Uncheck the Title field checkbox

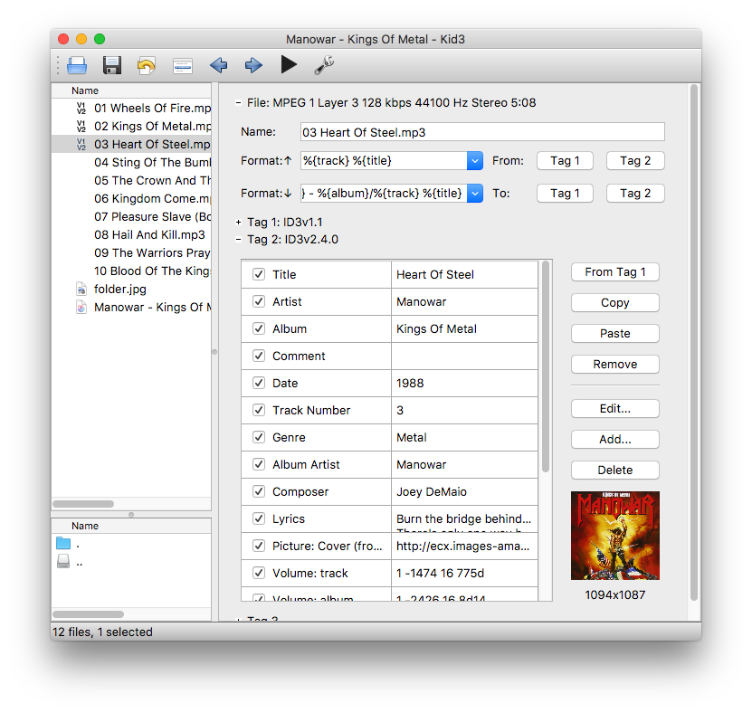259,274
